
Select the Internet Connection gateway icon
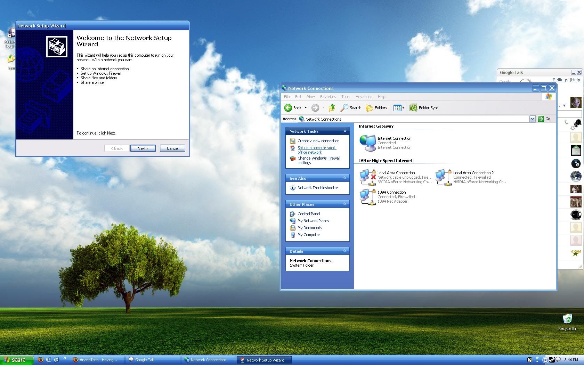coord(367,143)
